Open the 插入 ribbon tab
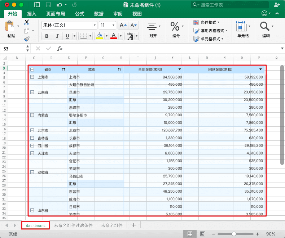 click(32, 14)
